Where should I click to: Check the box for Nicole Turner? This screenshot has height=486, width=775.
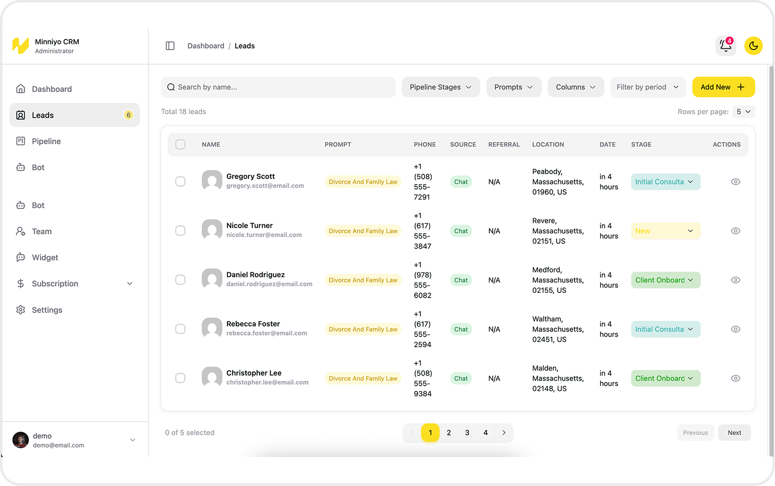[x=180, y=231]
